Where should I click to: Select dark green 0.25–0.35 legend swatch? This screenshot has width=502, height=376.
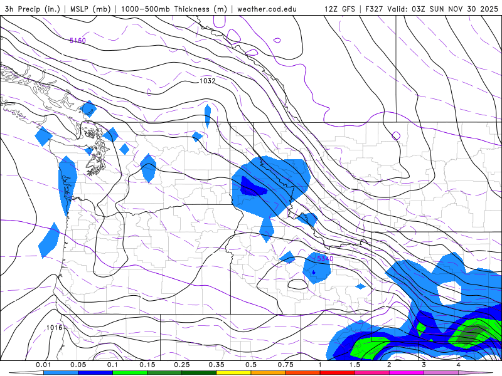(199, 373)
